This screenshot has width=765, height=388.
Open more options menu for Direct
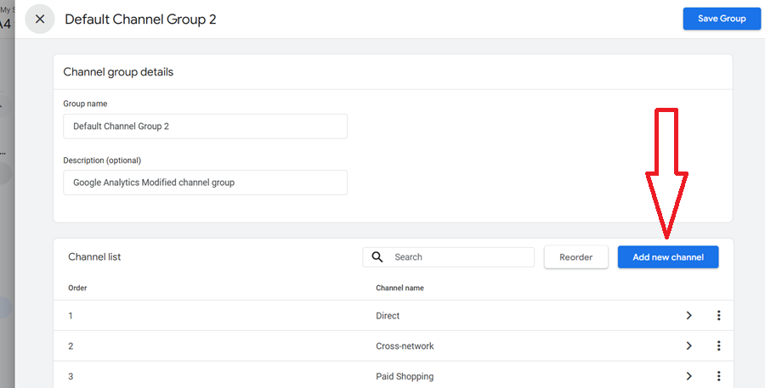click(718, 316)
